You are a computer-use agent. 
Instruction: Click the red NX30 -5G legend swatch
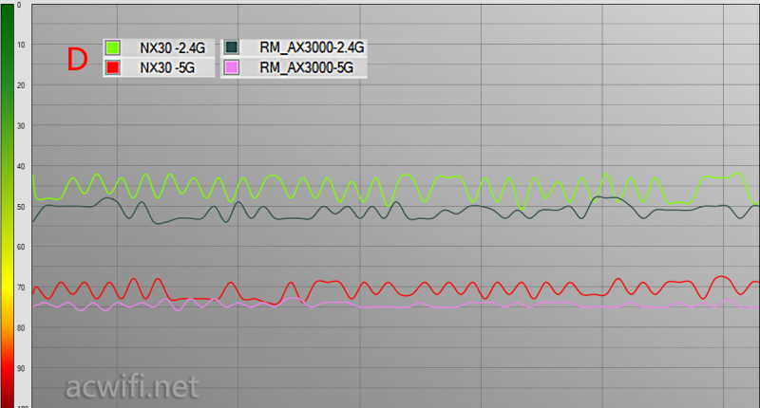pos(113,67)
